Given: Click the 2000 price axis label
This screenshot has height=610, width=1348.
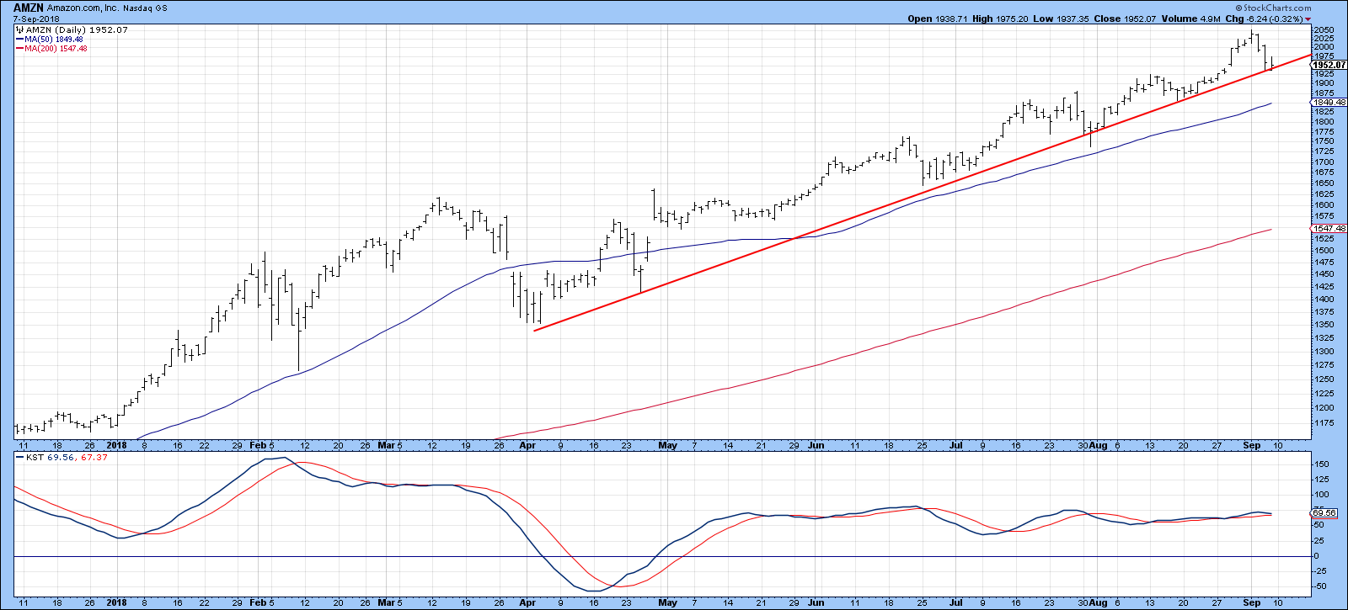Looking at the screenshot, I should [x=1324, y=47].
